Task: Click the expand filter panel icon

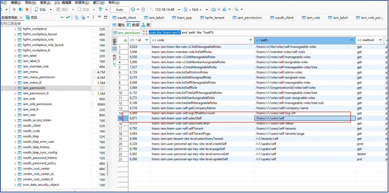Action: (145, 33)
